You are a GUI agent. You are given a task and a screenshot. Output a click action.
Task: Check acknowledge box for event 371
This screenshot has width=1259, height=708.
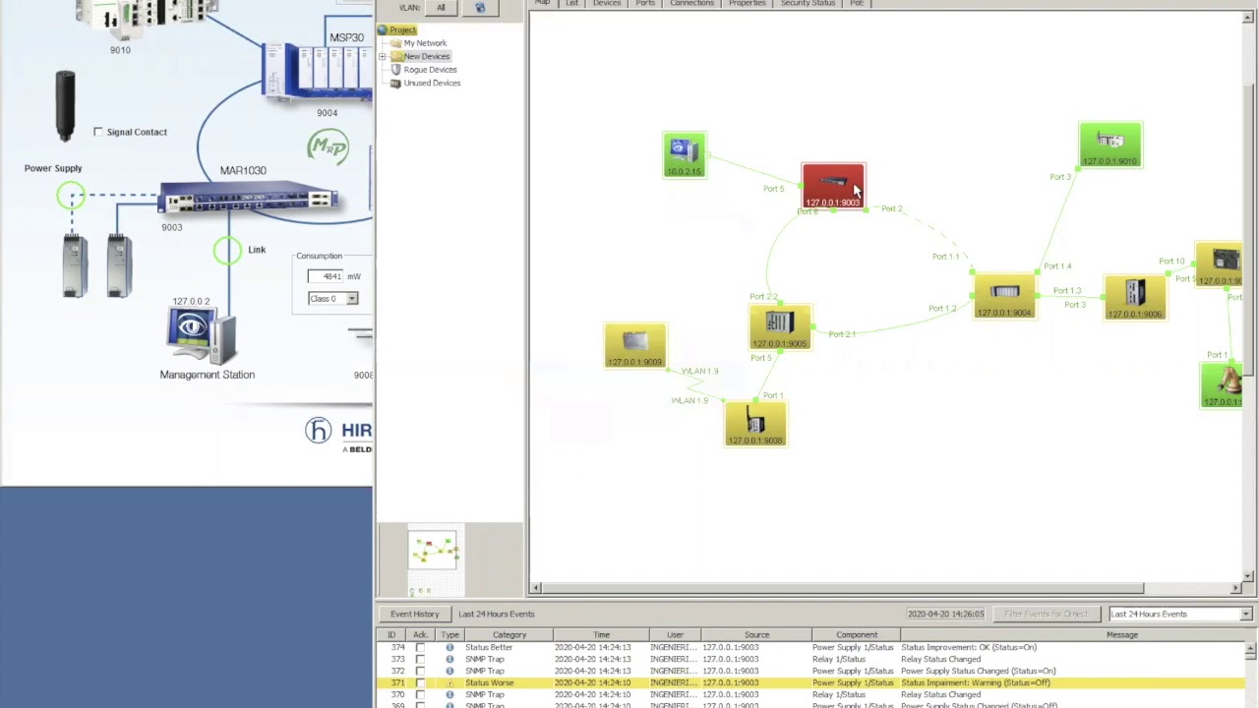coord(420,683)
